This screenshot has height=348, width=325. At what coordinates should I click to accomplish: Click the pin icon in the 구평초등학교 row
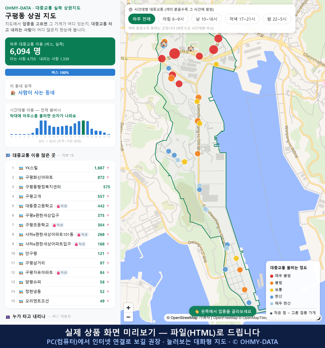click(x=108, y=225)
